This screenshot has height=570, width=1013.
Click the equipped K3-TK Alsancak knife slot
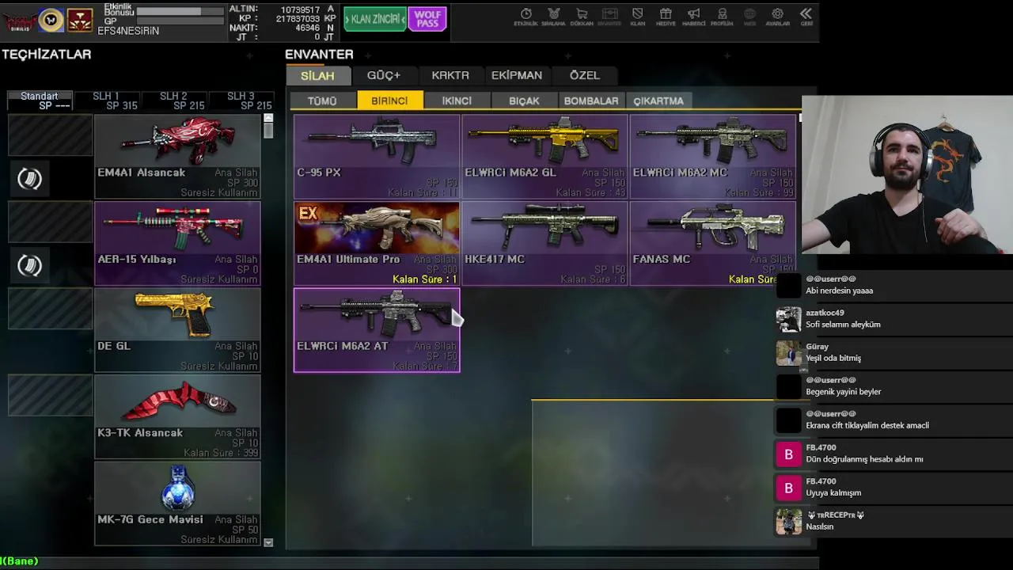click(177, 416)
